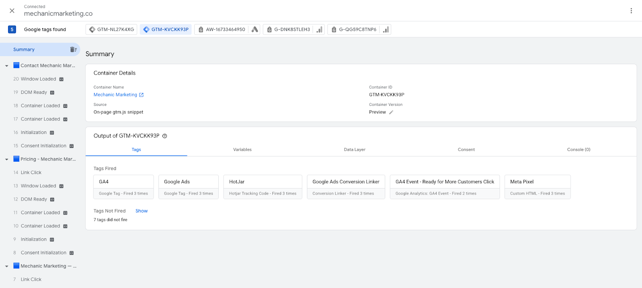Switch to the Data Layer tab
This screenshot has height=288, width=642.
point(355,150)
